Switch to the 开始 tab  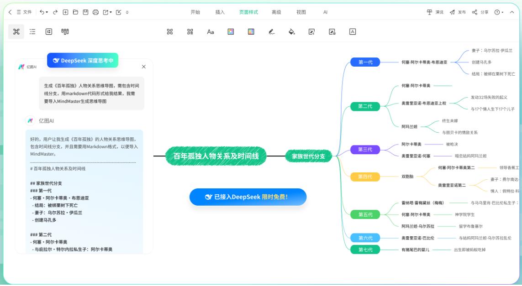pos(195,12)
